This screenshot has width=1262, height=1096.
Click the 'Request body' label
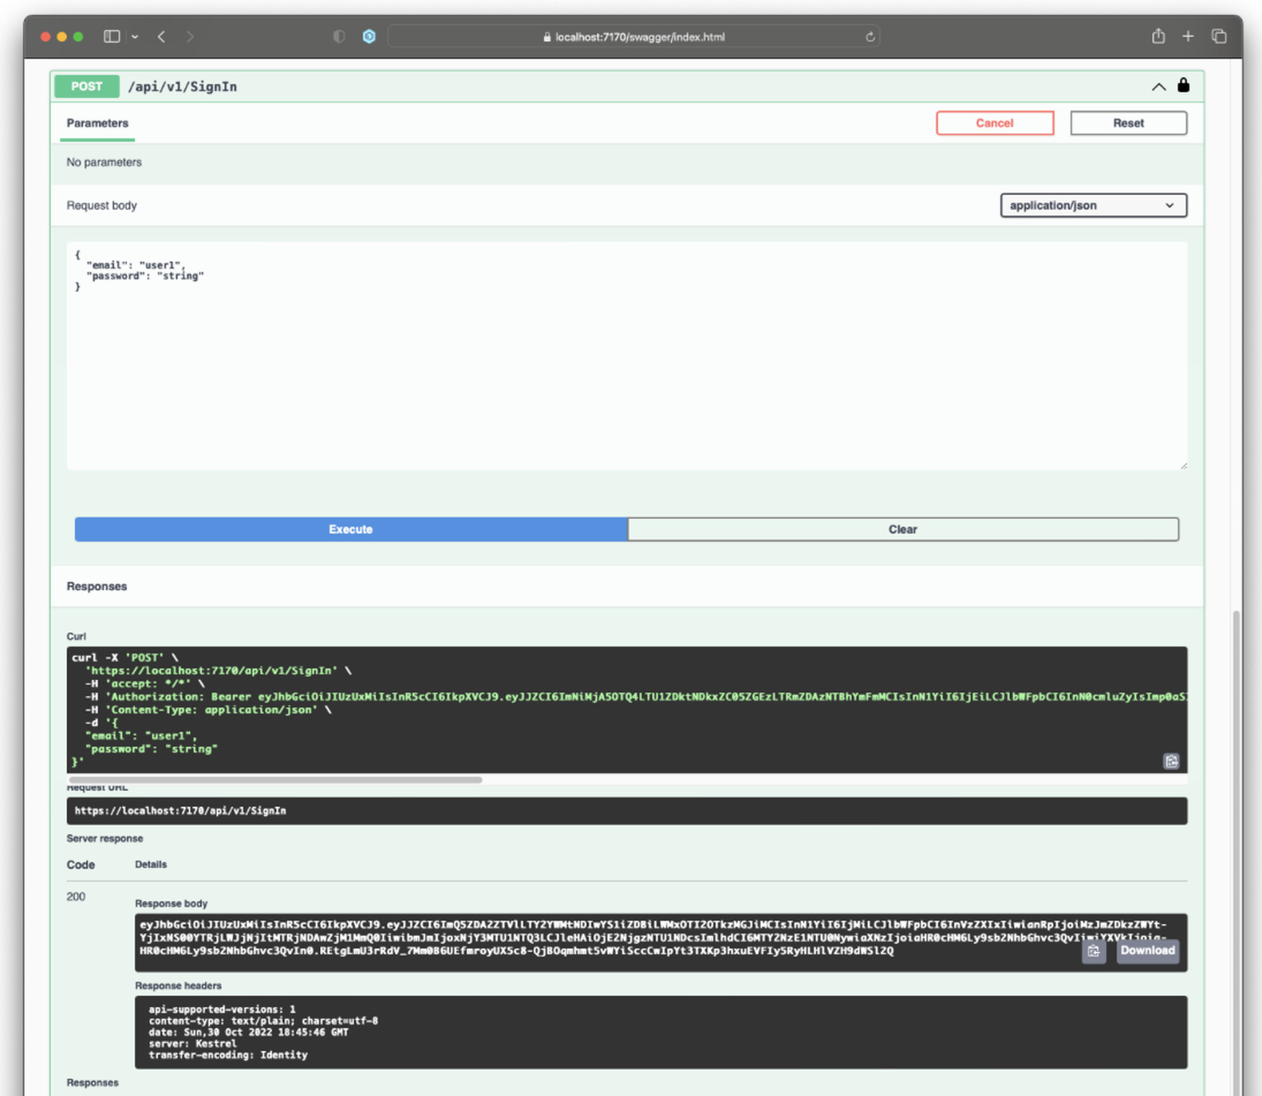[102, 205]
